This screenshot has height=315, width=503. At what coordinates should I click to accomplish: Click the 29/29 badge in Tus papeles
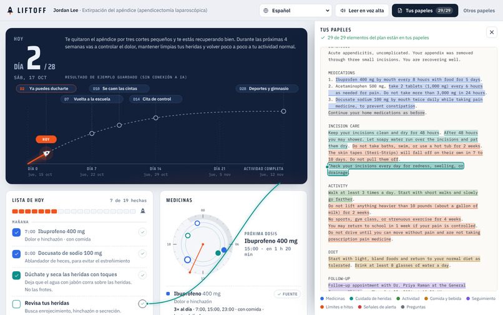click(x=444, y=10)
